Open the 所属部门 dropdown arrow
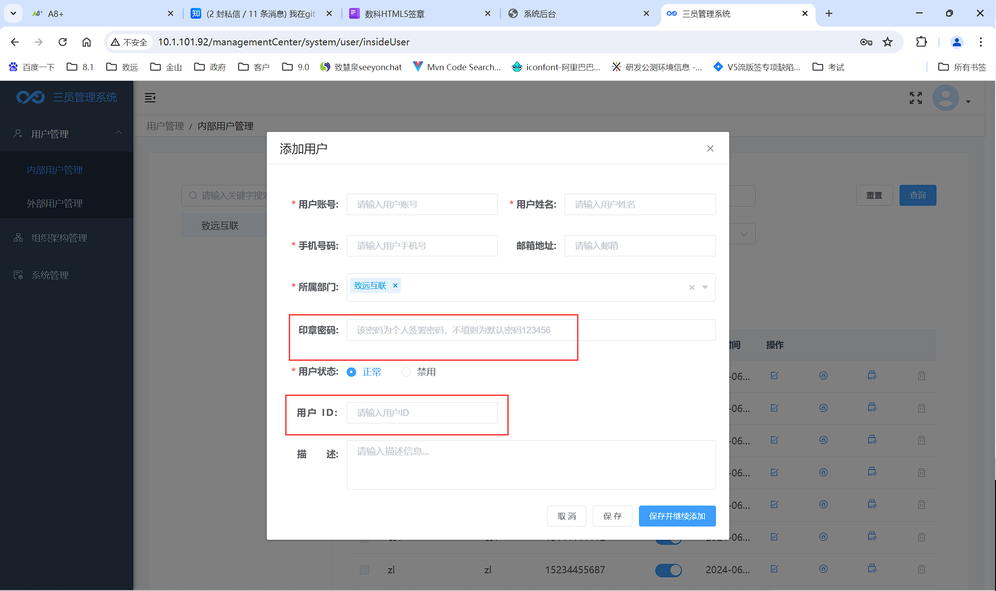Viewport: 996px width, 591px height. click(705, 288)
